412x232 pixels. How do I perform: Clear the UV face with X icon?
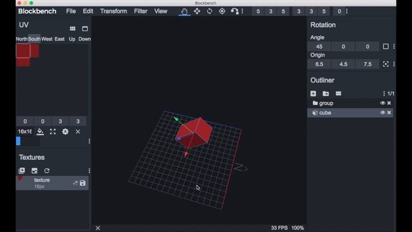click(78, 131)
